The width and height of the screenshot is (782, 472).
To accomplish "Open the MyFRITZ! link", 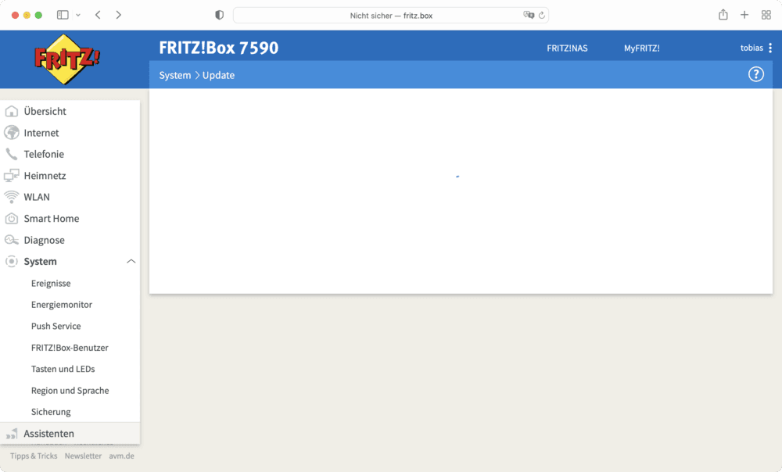I will click(x=642, y=48).
